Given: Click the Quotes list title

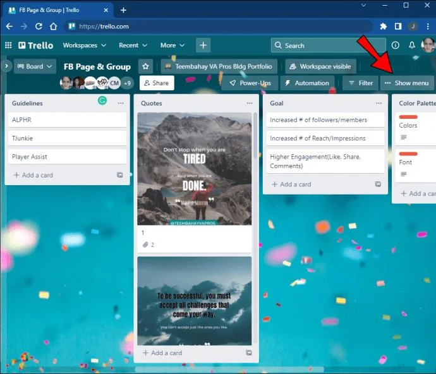Looking at the screenshot, I should [151, 103].
